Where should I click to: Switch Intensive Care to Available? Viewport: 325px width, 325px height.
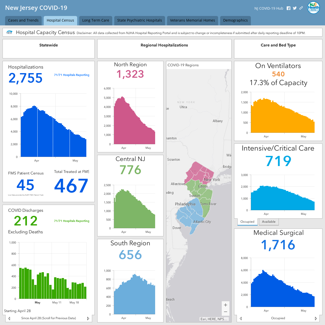pyautogui.click(x=269, y=222)
